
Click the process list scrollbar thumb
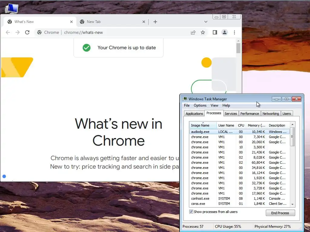pyautogui.click(x=292, y=137)
